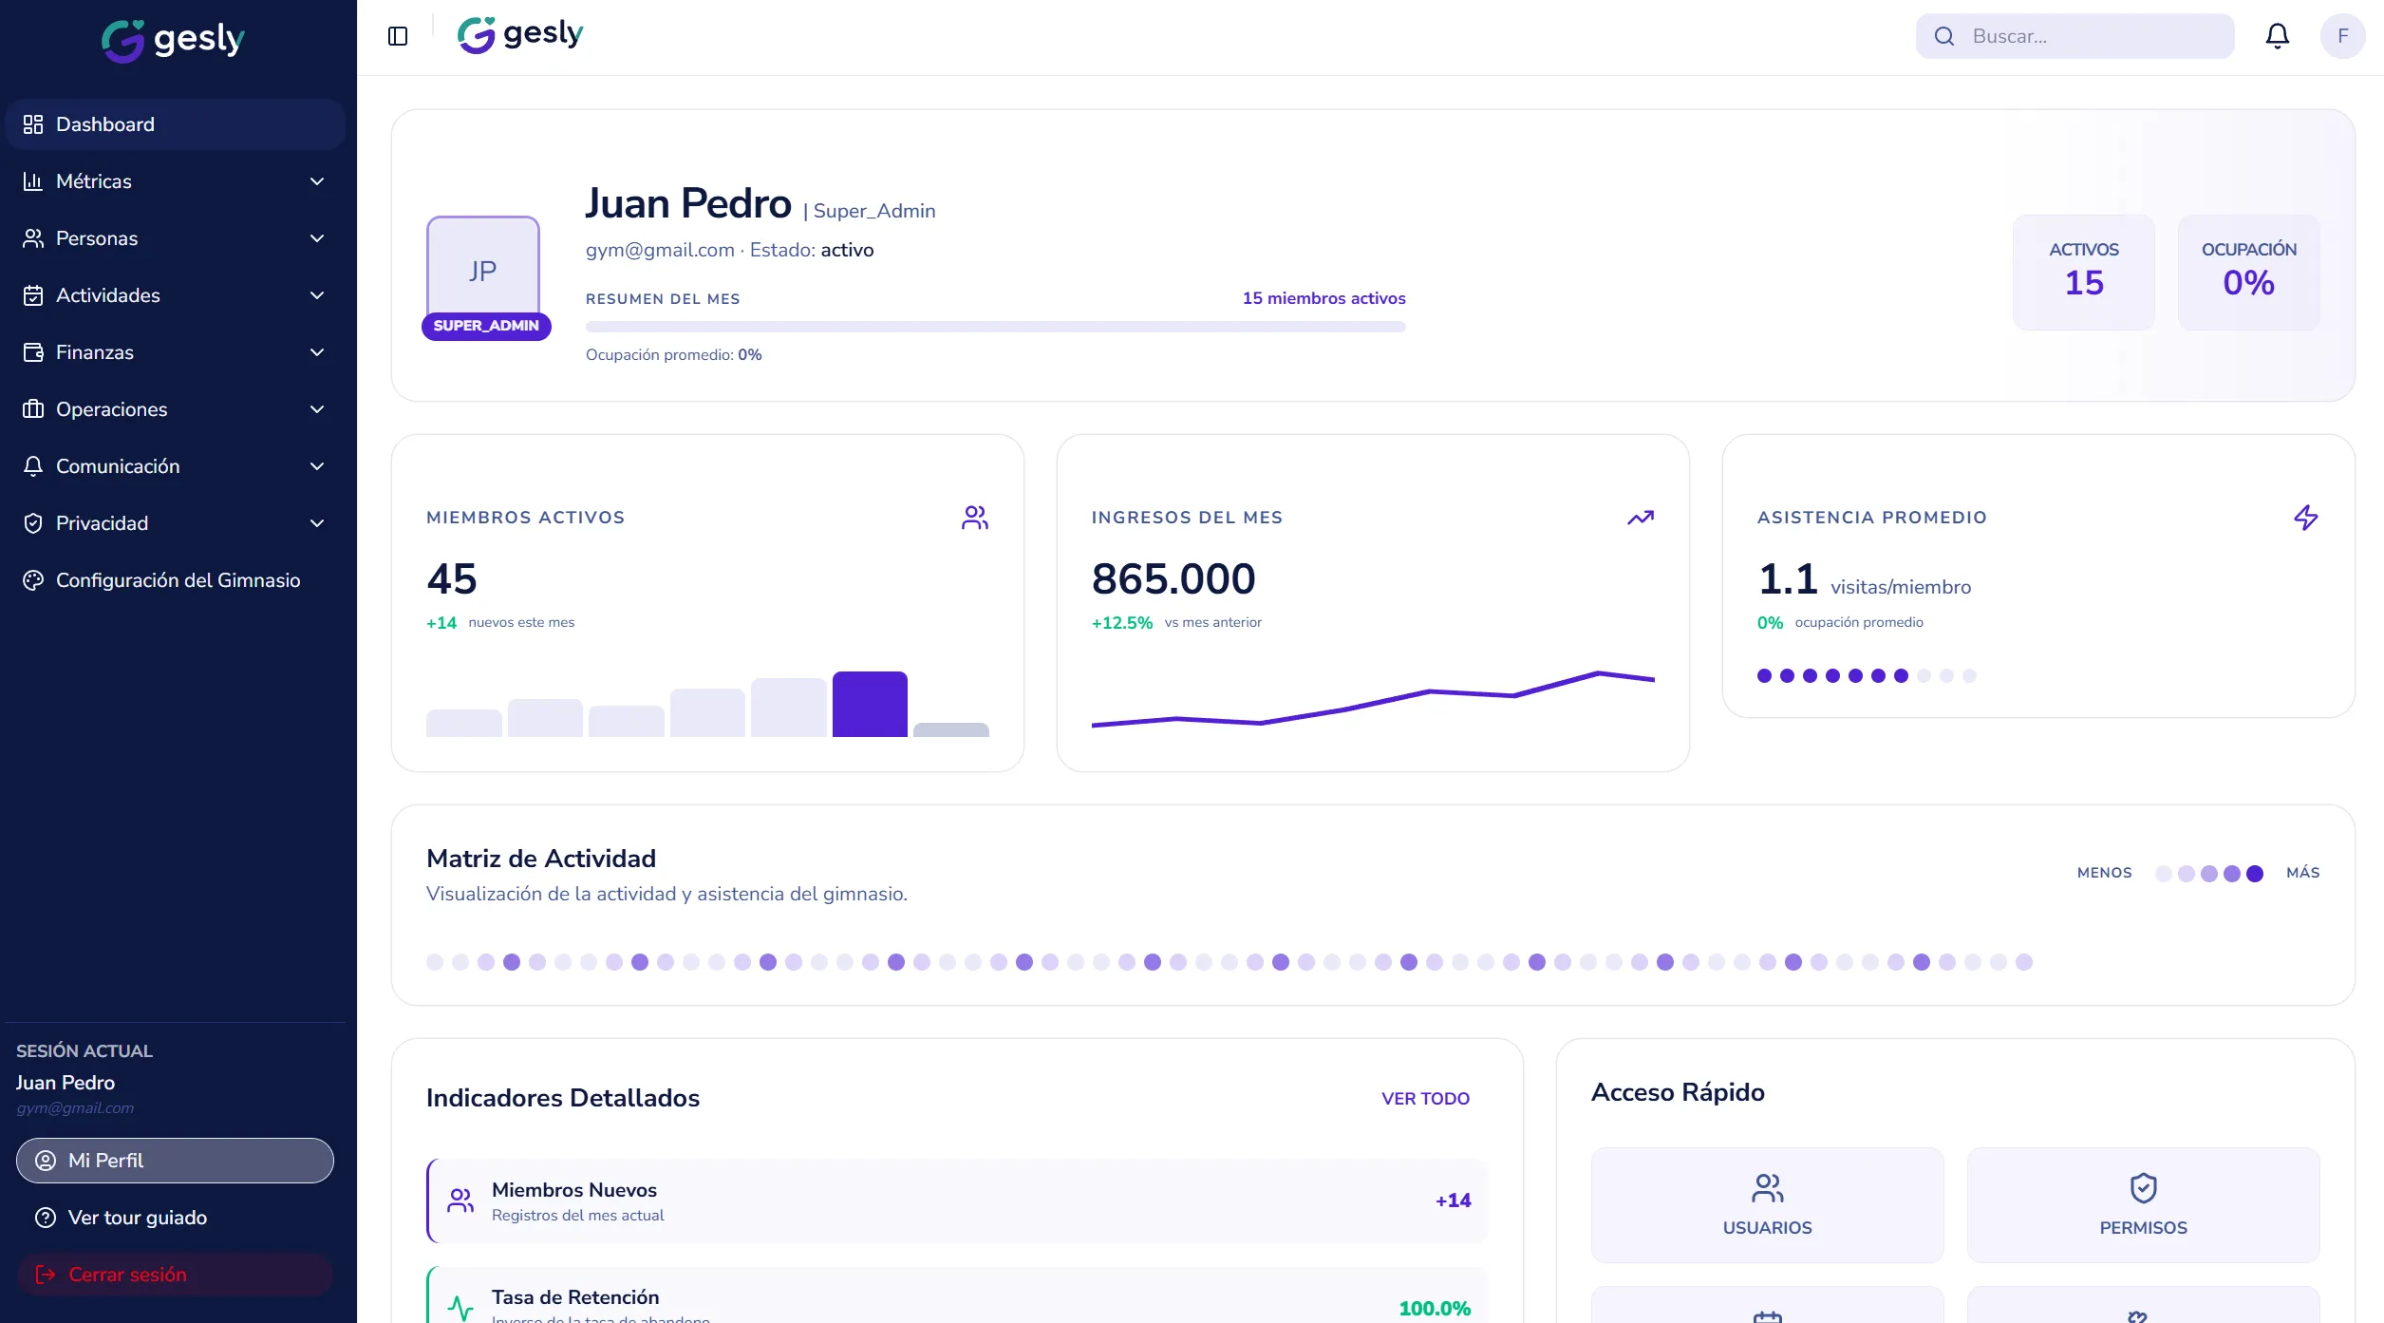
Task: Click the Personas people icon
Action: tap(33, 238)
